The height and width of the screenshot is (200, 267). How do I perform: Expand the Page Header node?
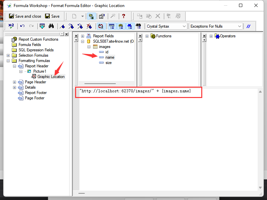pos(14,82)
